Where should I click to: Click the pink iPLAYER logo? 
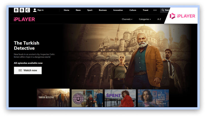[x=24, y=19]
